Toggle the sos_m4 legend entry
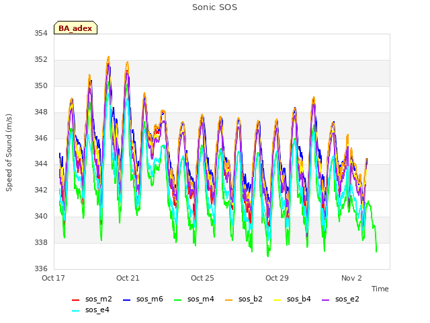Image resolution: width=430 pixels, height=323 pixels. (x=194, y=299)
